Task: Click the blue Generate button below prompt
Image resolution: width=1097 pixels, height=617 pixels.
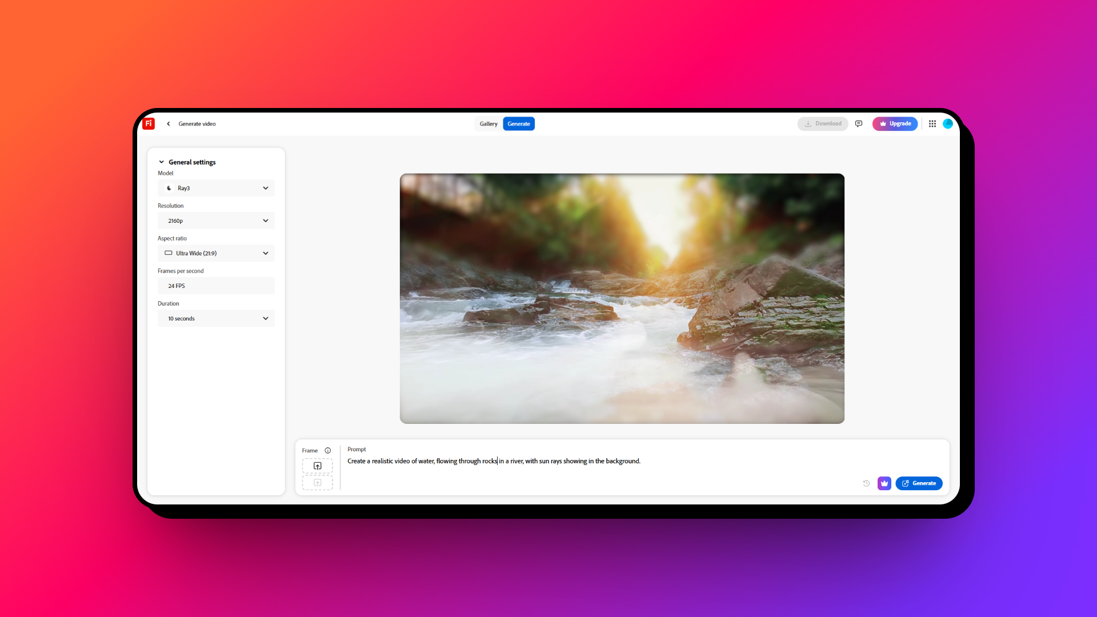Action: click(x=919, y=483)
